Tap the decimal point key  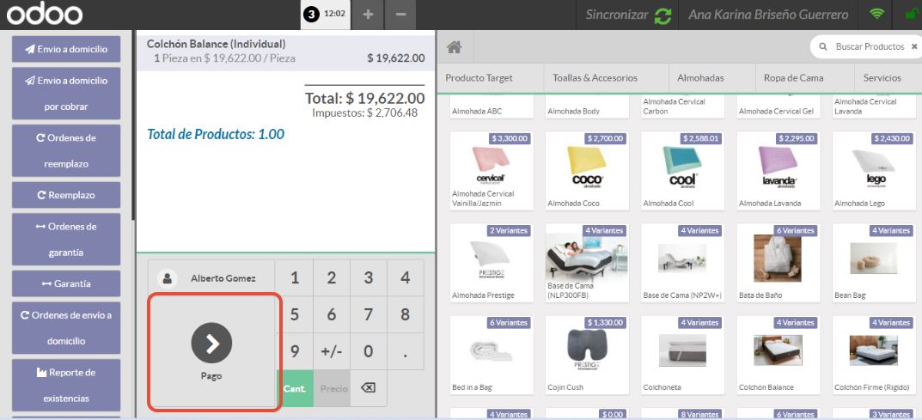405,351
